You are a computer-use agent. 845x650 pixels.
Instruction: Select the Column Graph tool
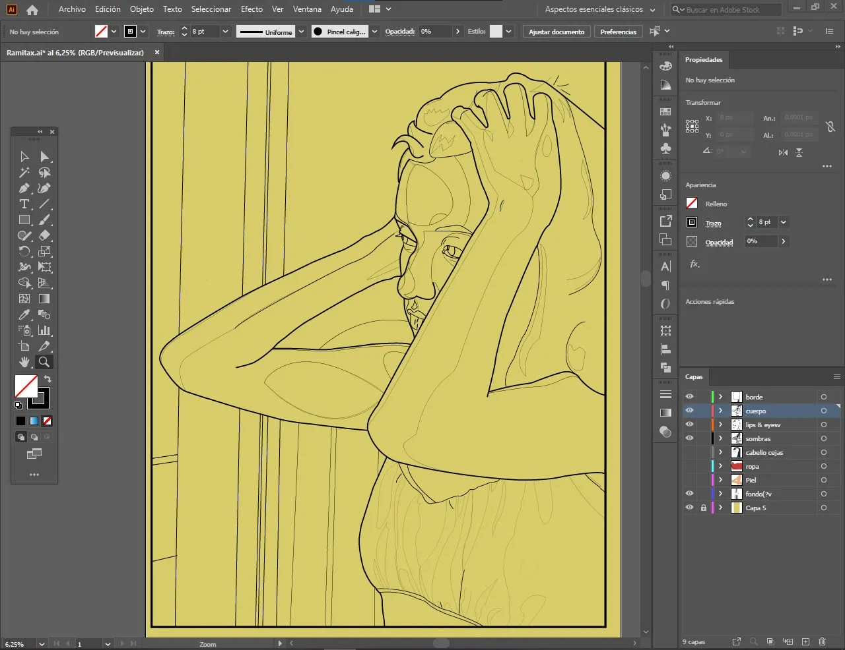44,330
